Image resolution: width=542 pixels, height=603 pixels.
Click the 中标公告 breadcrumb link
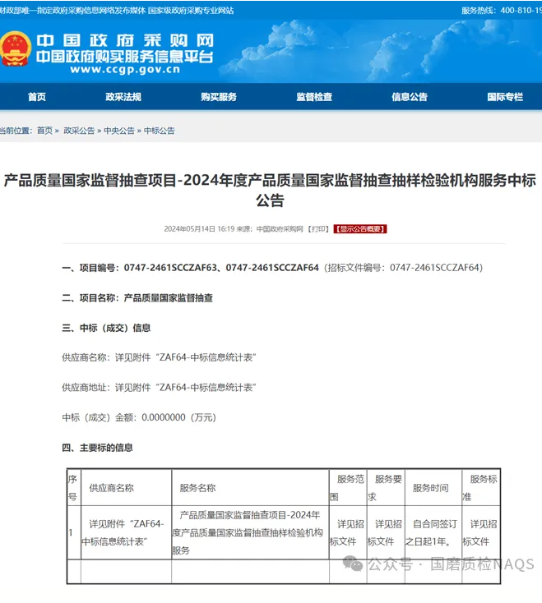(160, 131)
